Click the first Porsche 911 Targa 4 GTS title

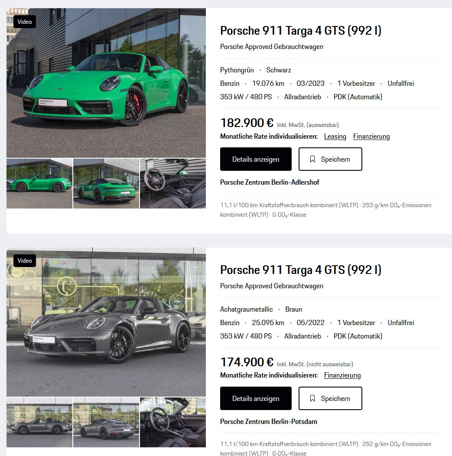tap(301, 31)
